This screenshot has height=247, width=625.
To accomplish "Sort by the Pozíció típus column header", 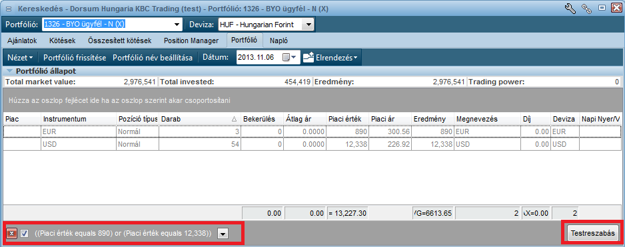I will (x=137, y=119).
